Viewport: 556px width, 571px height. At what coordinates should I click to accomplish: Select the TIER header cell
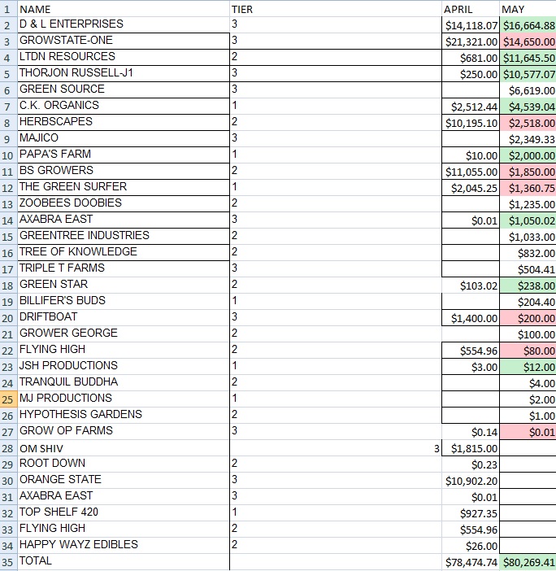pyautogui.click(x=336, y=9)
